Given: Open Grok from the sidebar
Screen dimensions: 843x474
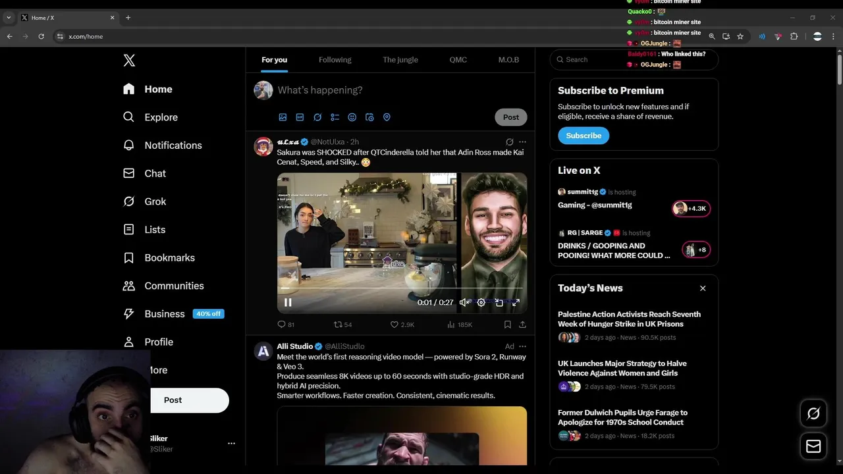Looking at the screenshot, I should pyautogui.click(x=144, y=201).
